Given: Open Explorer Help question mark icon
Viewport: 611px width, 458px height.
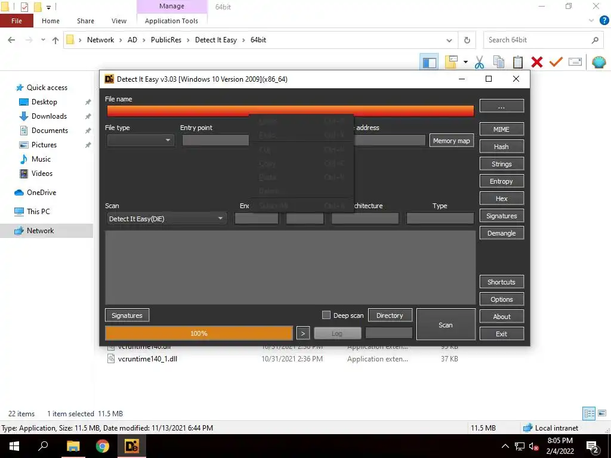Looking at the screenshot, I should (604, 20).
